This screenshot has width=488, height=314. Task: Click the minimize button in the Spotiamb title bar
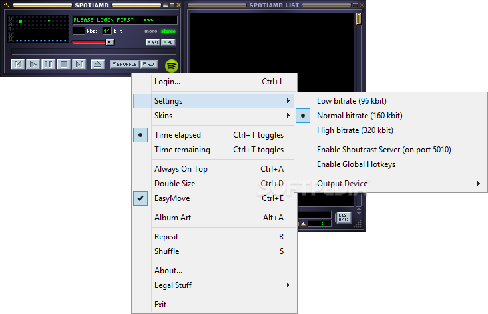tap(166, 5)
